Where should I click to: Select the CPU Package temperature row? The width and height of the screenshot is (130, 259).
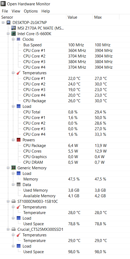click(65, 101)
